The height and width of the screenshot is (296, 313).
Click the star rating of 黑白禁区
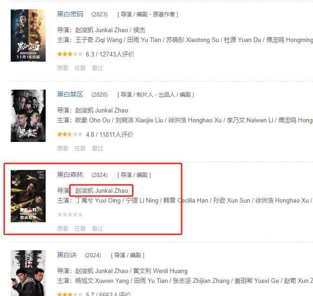[70, 134]
